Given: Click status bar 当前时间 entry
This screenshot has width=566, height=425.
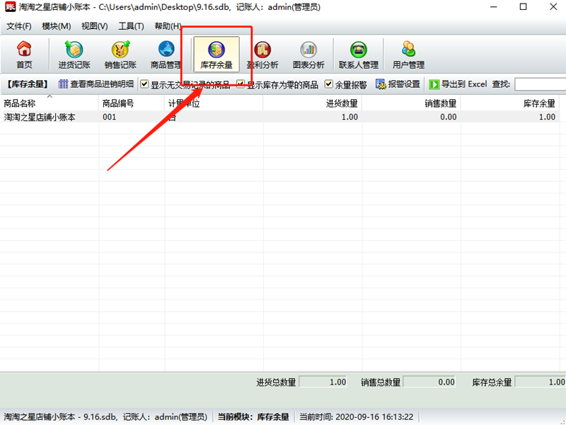Looking at the screenshot, I should pyautogui.click(x=357, y=416).
